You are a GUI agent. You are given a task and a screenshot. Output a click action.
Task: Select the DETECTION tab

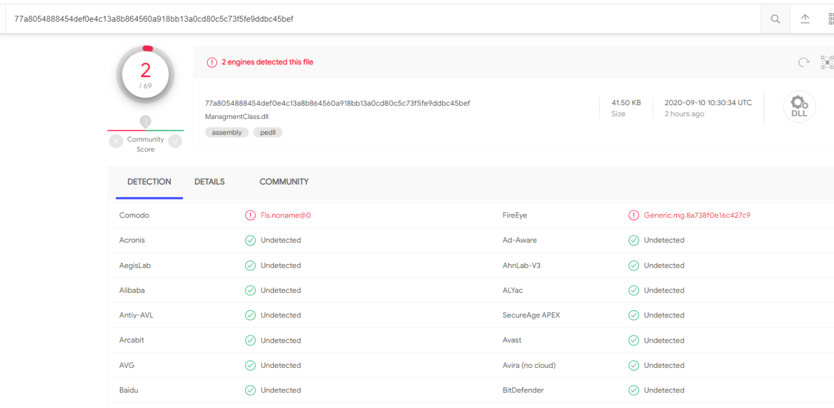[149, 182]
